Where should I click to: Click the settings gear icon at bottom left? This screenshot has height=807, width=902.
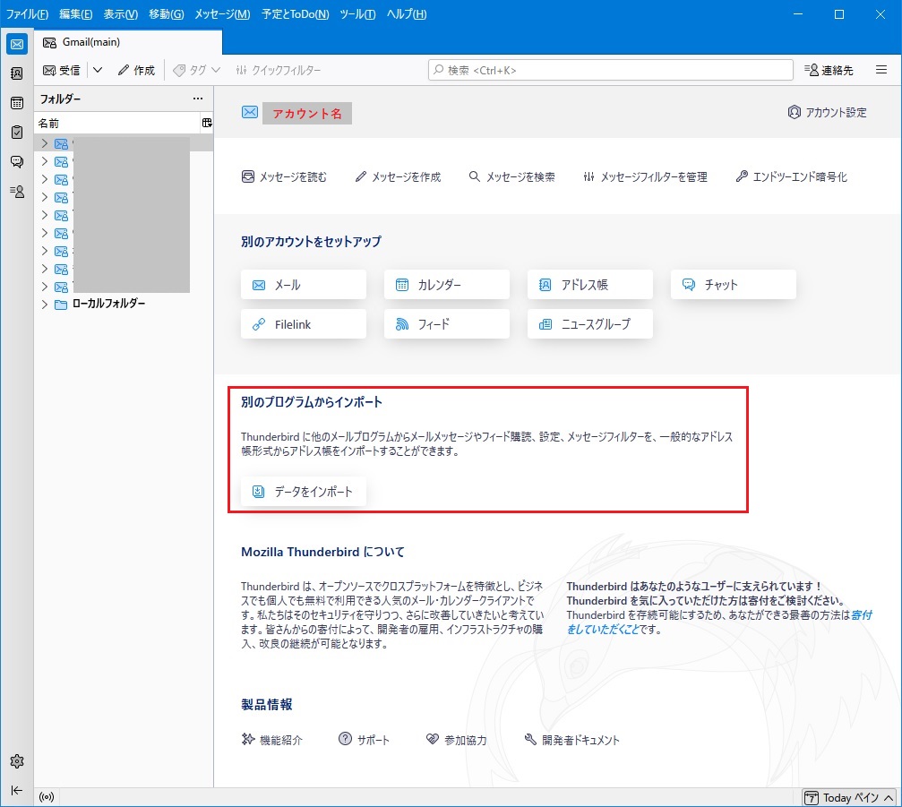(x=16, y=761)
